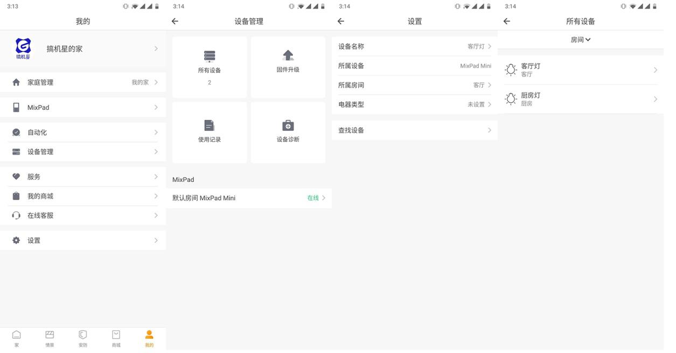Open 在线客服 (Online Customer Service)
The height and width of the screenshot is (353, 676).
click(x=83, y=215)
